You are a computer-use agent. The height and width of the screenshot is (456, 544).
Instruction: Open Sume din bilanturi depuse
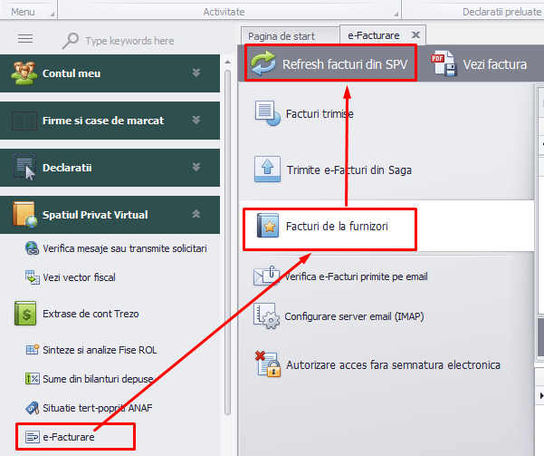[x=98, y=379]
